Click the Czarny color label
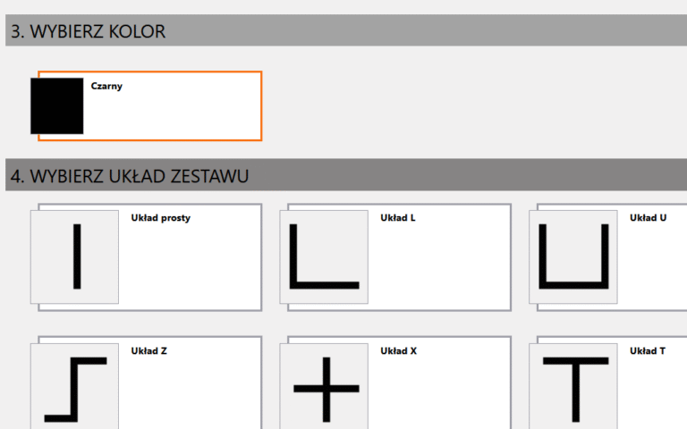687x429 pixels. click(106, 87)
